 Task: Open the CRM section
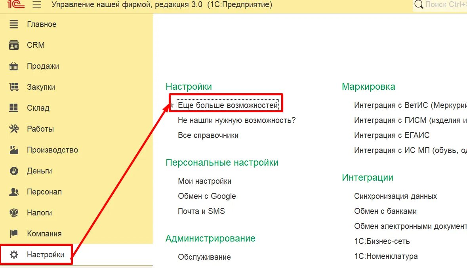click(36, 45)
